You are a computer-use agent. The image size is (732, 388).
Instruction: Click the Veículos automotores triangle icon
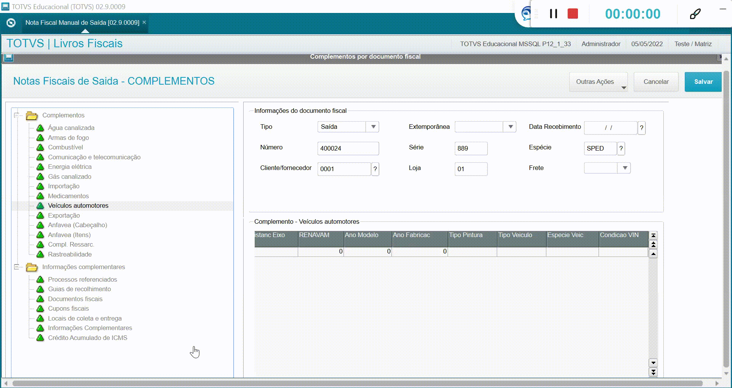click(40, 205)
